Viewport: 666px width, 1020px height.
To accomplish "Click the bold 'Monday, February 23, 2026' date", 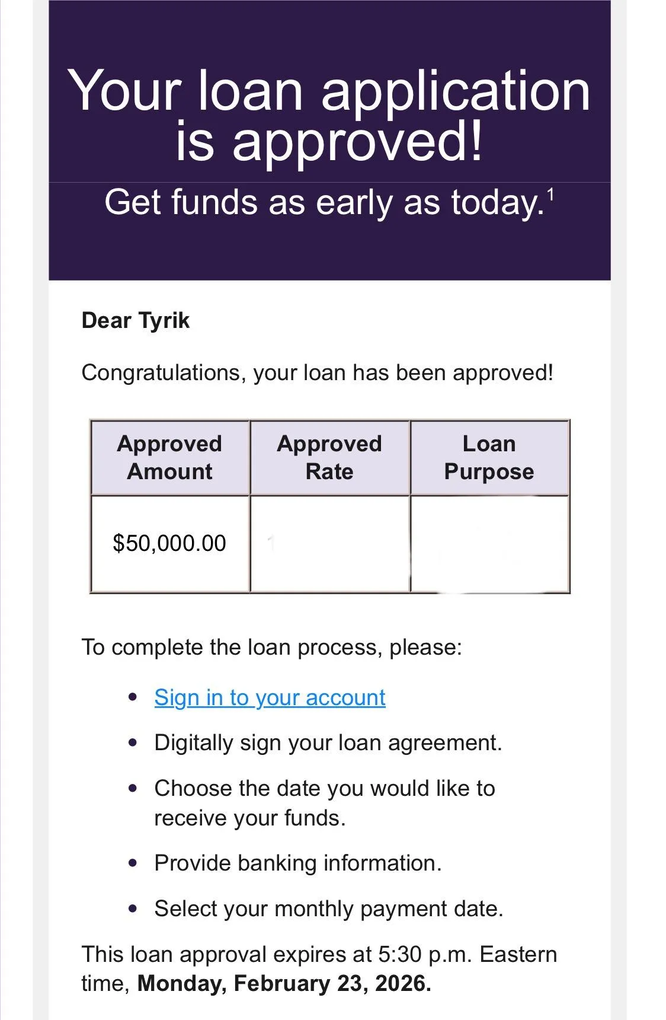I will [284, 983].
